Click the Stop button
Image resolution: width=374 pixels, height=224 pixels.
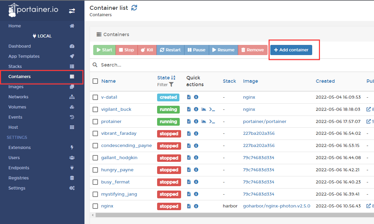coord(127,50)
